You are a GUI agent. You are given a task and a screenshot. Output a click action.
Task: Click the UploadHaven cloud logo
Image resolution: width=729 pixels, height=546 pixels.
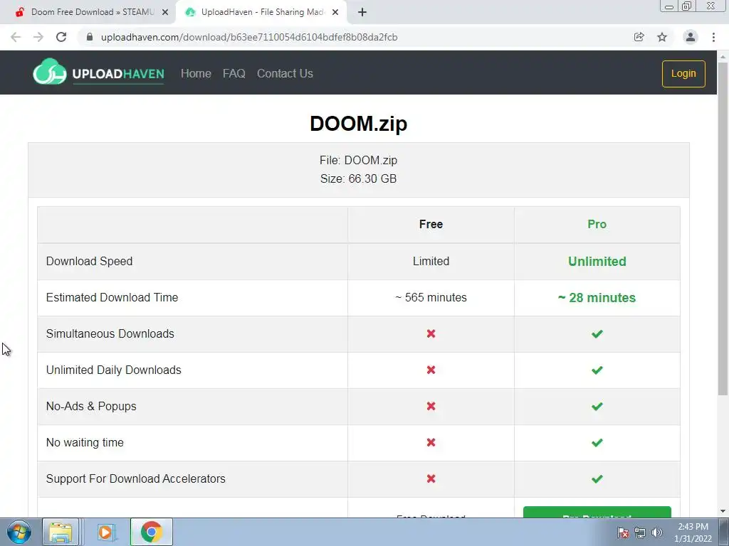point(50,72)
